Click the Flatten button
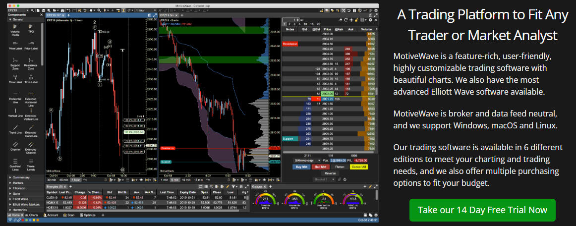576x226 pixels. (340, 167)
